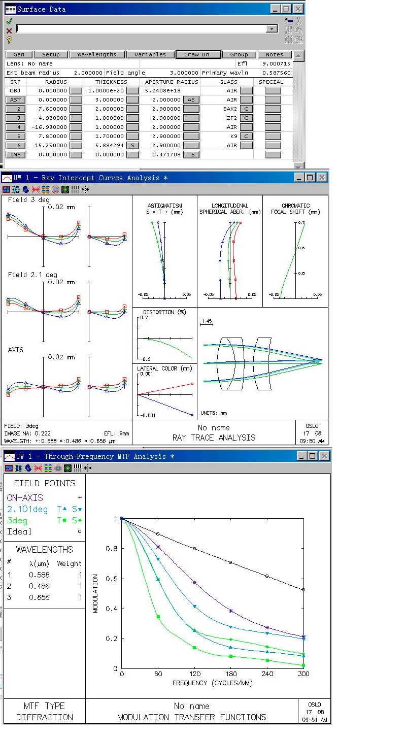Click the copy icon below the scissors
This screenshot has width=406, height=739.
click(x=299, y=30)
